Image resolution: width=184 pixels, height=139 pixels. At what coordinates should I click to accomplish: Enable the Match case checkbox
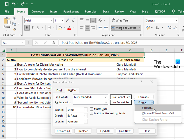click(91, 109)
